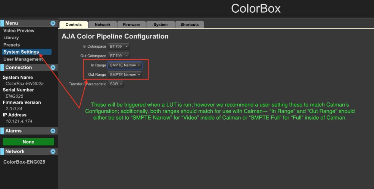Collapse the Connection panel chevron icon

[x=53, y=67]
